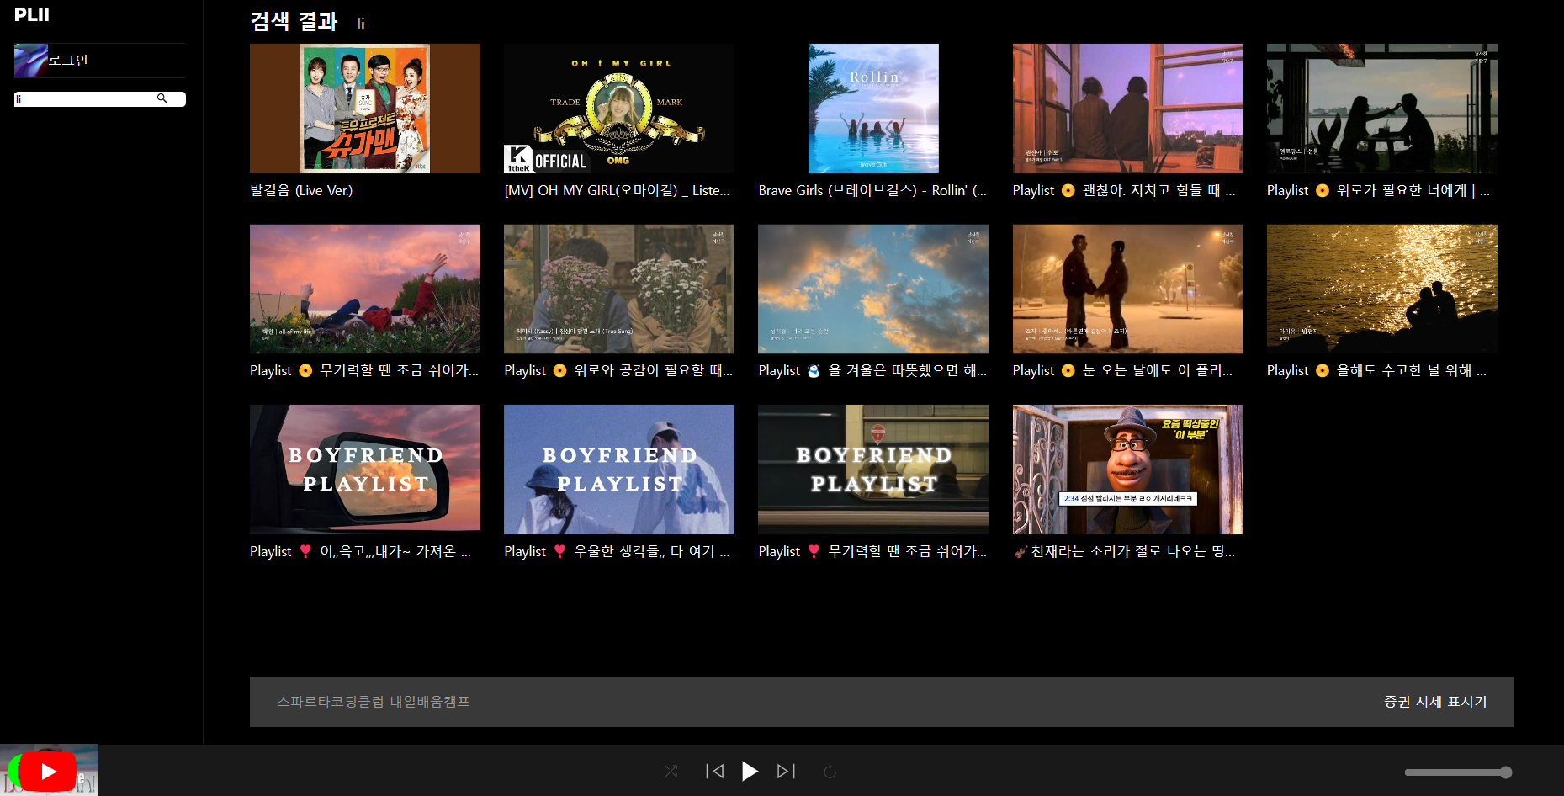Click the title Playlist 괜찮아. 지치고 힘들 때
This screenshot has height=796, width=1564.
click(1124, 190)
